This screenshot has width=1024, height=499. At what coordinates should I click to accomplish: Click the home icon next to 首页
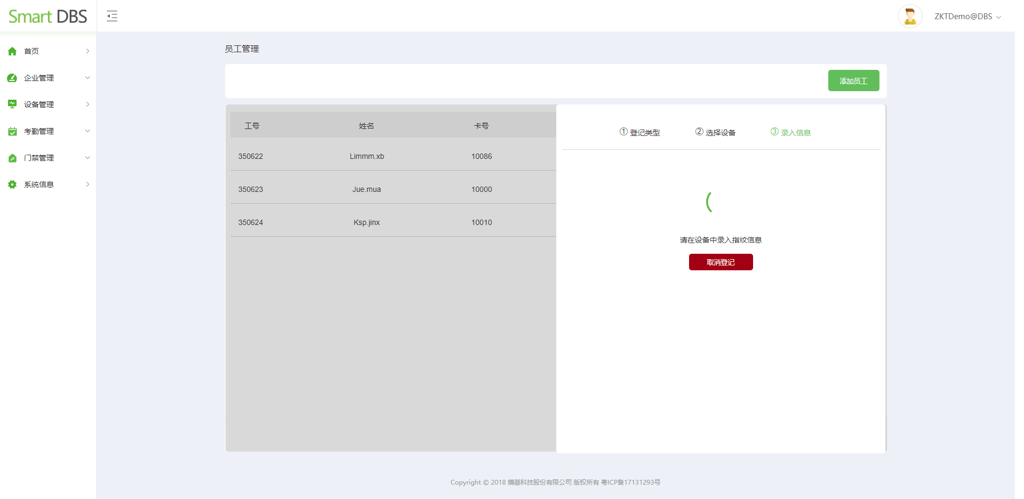(12, 51)
